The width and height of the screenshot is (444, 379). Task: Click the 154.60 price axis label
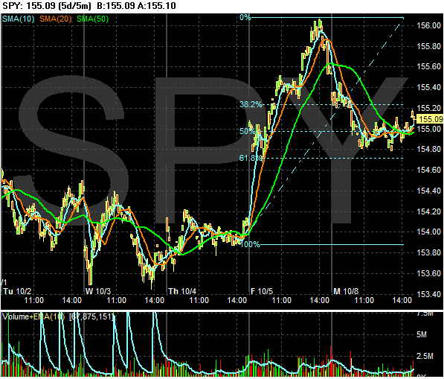(428, 170)
